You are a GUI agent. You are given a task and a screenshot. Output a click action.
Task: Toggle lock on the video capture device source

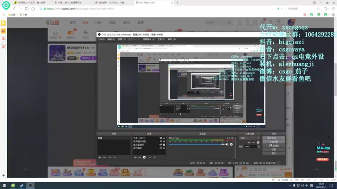point(164,142)
